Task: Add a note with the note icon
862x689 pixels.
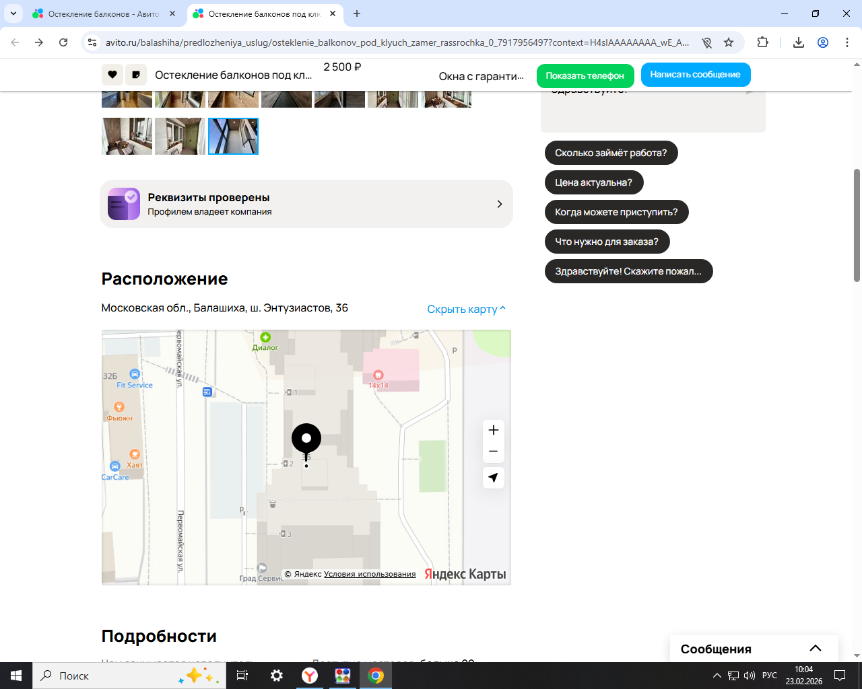Action: point(136,75)
